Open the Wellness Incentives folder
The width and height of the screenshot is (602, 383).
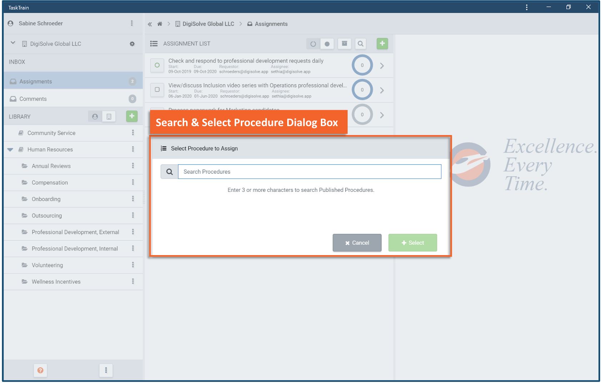coord(56,282)
